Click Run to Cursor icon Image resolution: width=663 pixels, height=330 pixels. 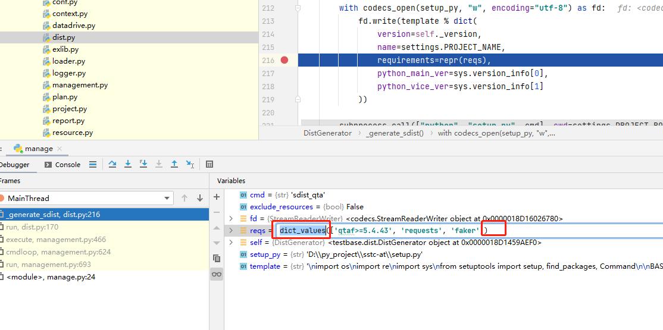tap(190, 164)
